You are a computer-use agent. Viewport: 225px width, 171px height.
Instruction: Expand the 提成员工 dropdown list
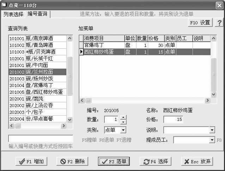[212, 140]
